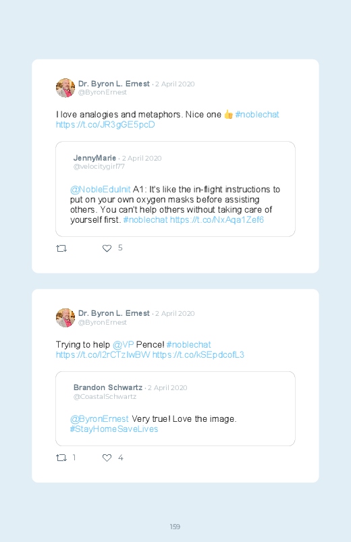Open the https://t.co/l2rCTzIwBW link
Screen dimensions: 351x542
pyautogui.click(x=103, y=354)
